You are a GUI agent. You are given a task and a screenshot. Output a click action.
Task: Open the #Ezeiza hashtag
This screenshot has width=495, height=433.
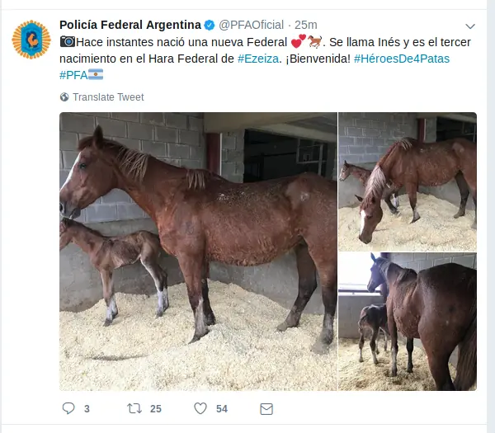pyautogui.click(x=258, y=59)
